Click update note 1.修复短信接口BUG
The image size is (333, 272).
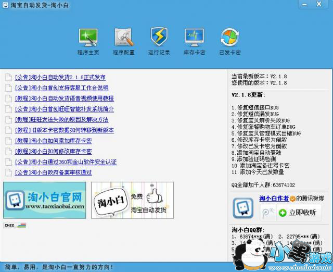point(255,108)
